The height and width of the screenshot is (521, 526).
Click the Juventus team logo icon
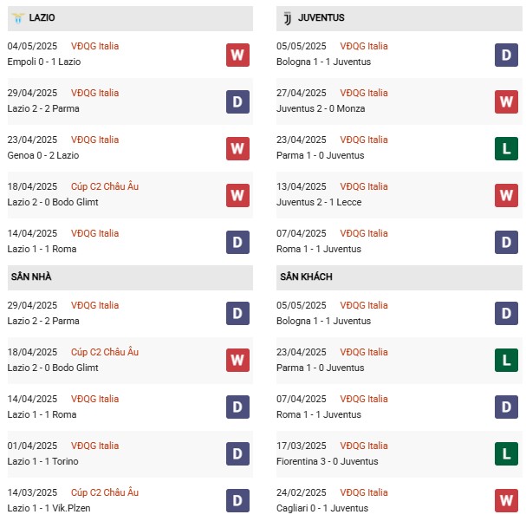(288, 18)
